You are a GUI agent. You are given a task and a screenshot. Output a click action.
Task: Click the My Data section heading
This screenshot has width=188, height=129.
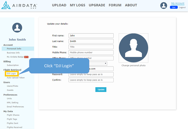pos(8,111)
